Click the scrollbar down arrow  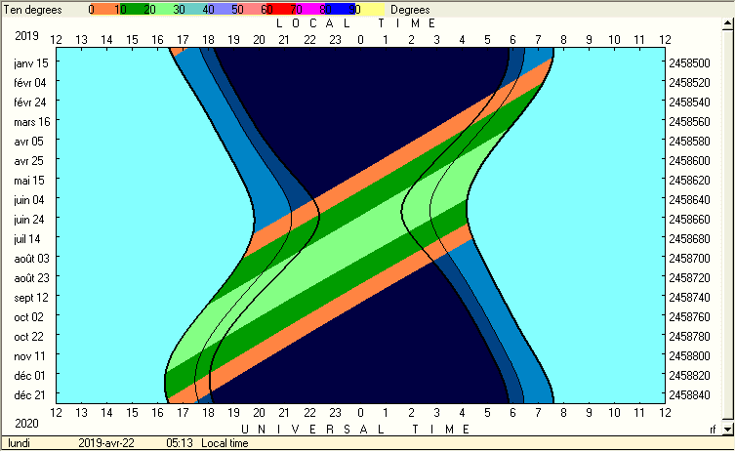tap(727, 429)
